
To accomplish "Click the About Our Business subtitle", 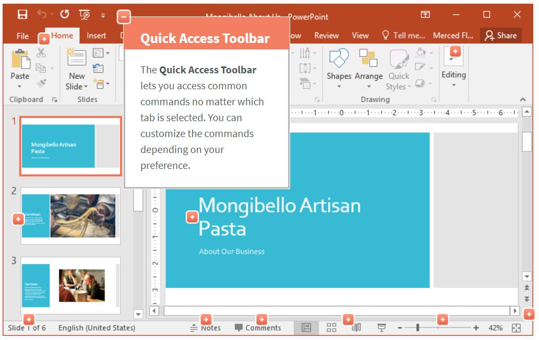I will tap(232, 252).
